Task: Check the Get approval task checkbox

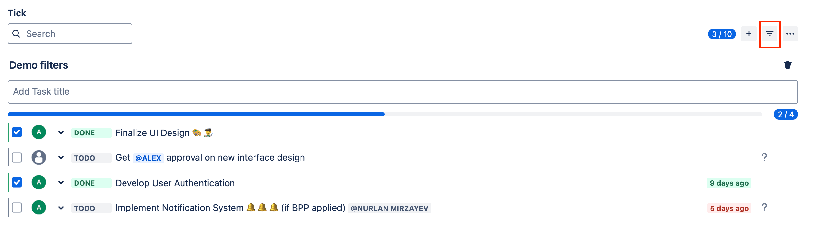Action: tap(17, 157)
